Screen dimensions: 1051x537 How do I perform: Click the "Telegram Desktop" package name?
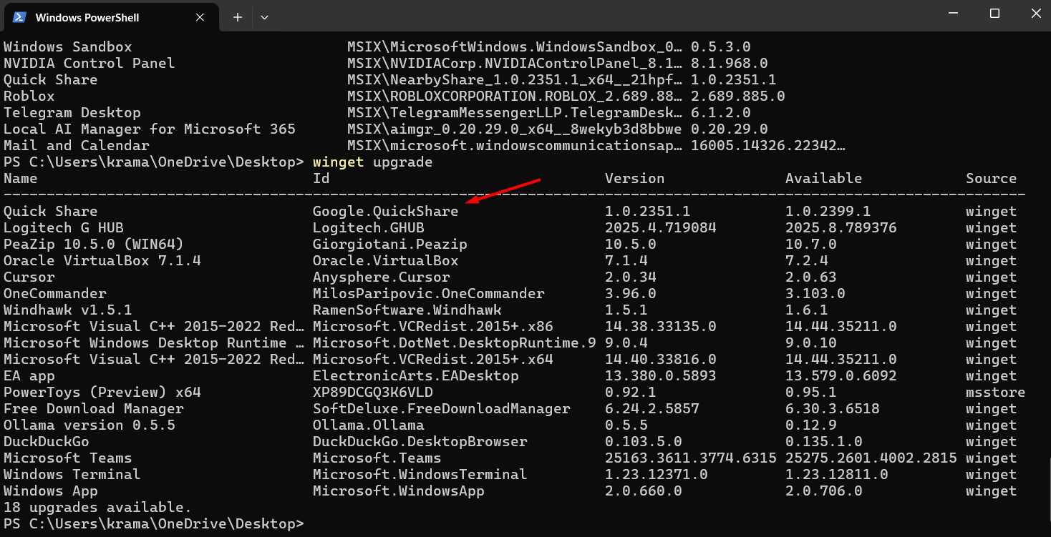(x=72, y=112)
